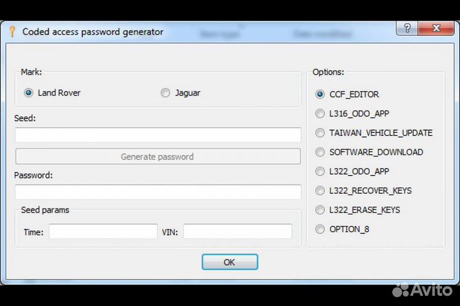Focus the Password text field
This screenshot has height=306, width=460.
coord(158,192)
